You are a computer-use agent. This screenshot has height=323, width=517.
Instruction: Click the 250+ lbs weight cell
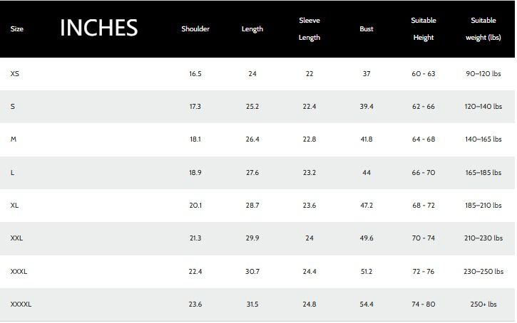point(483,305)
